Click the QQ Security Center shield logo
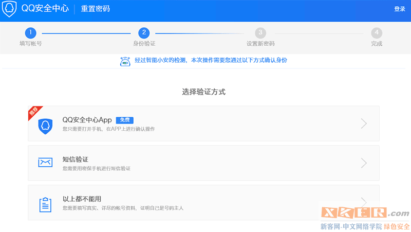This screenshot has width=411, height=232. [x=9, y=9]
